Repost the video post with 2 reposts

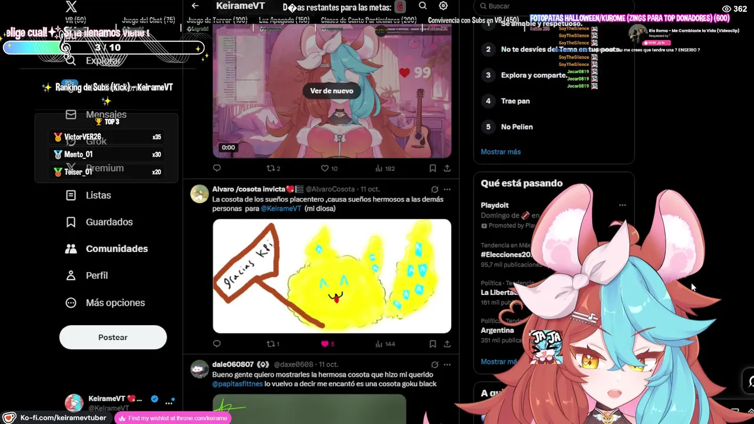273,168
